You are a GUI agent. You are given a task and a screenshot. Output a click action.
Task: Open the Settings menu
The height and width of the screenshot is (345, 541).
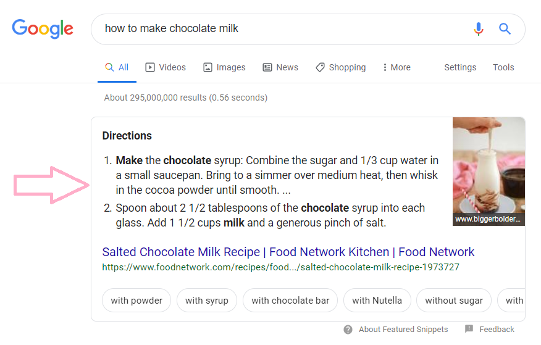tap(460, 67)
